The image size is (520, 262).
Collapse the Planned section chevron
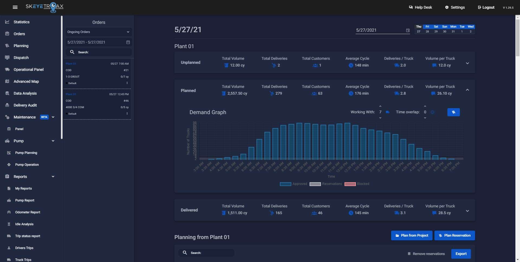467,89
